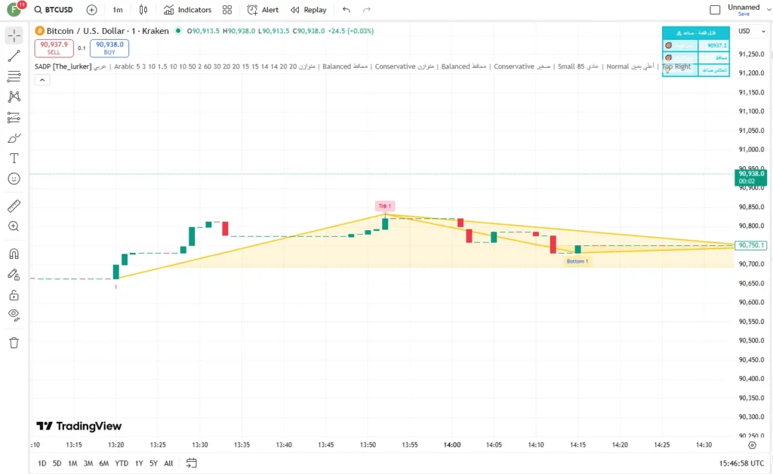The height and width of the screenshot is (474, 773).
Task: Open the go to date calendar
Action: coord(191,463)
